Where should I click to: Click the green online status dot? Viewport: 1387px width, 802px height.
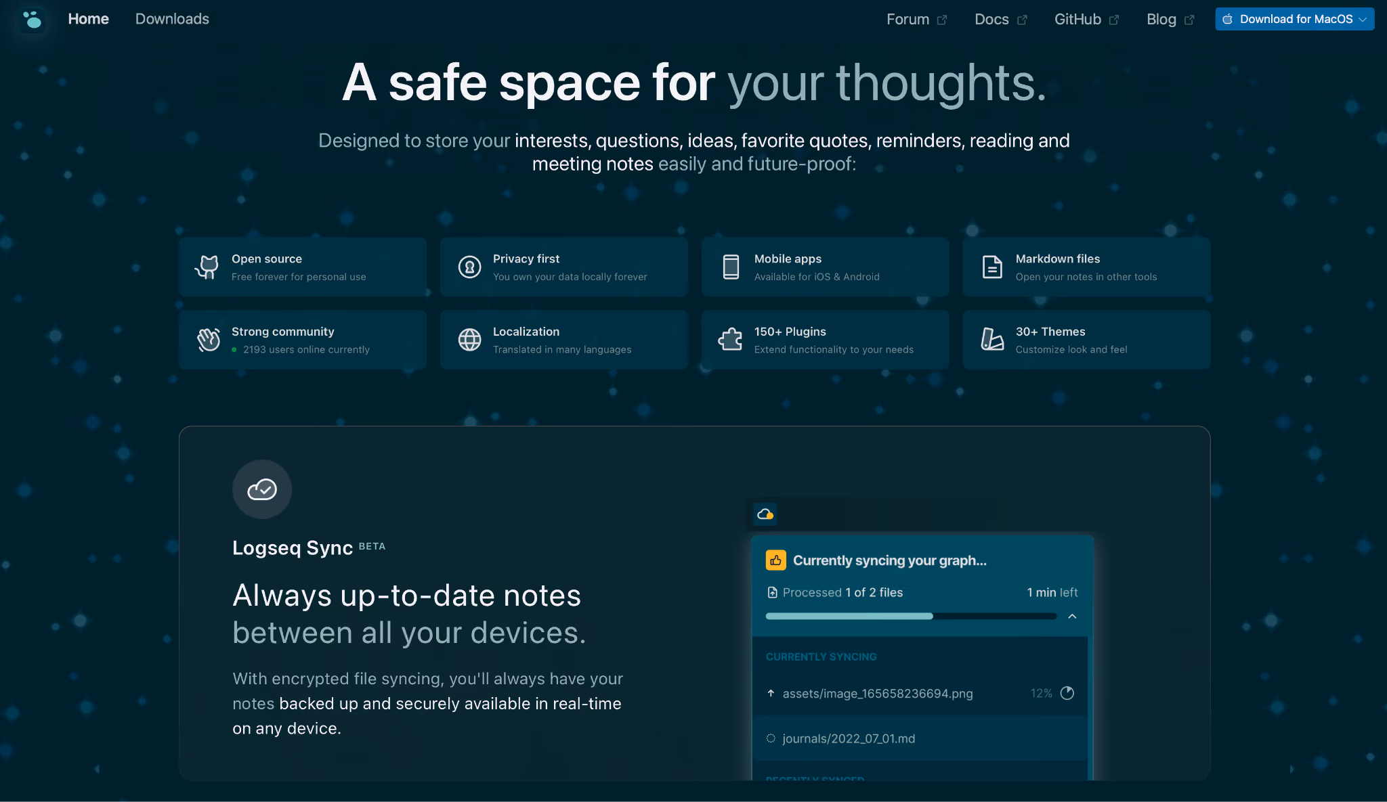234,350
